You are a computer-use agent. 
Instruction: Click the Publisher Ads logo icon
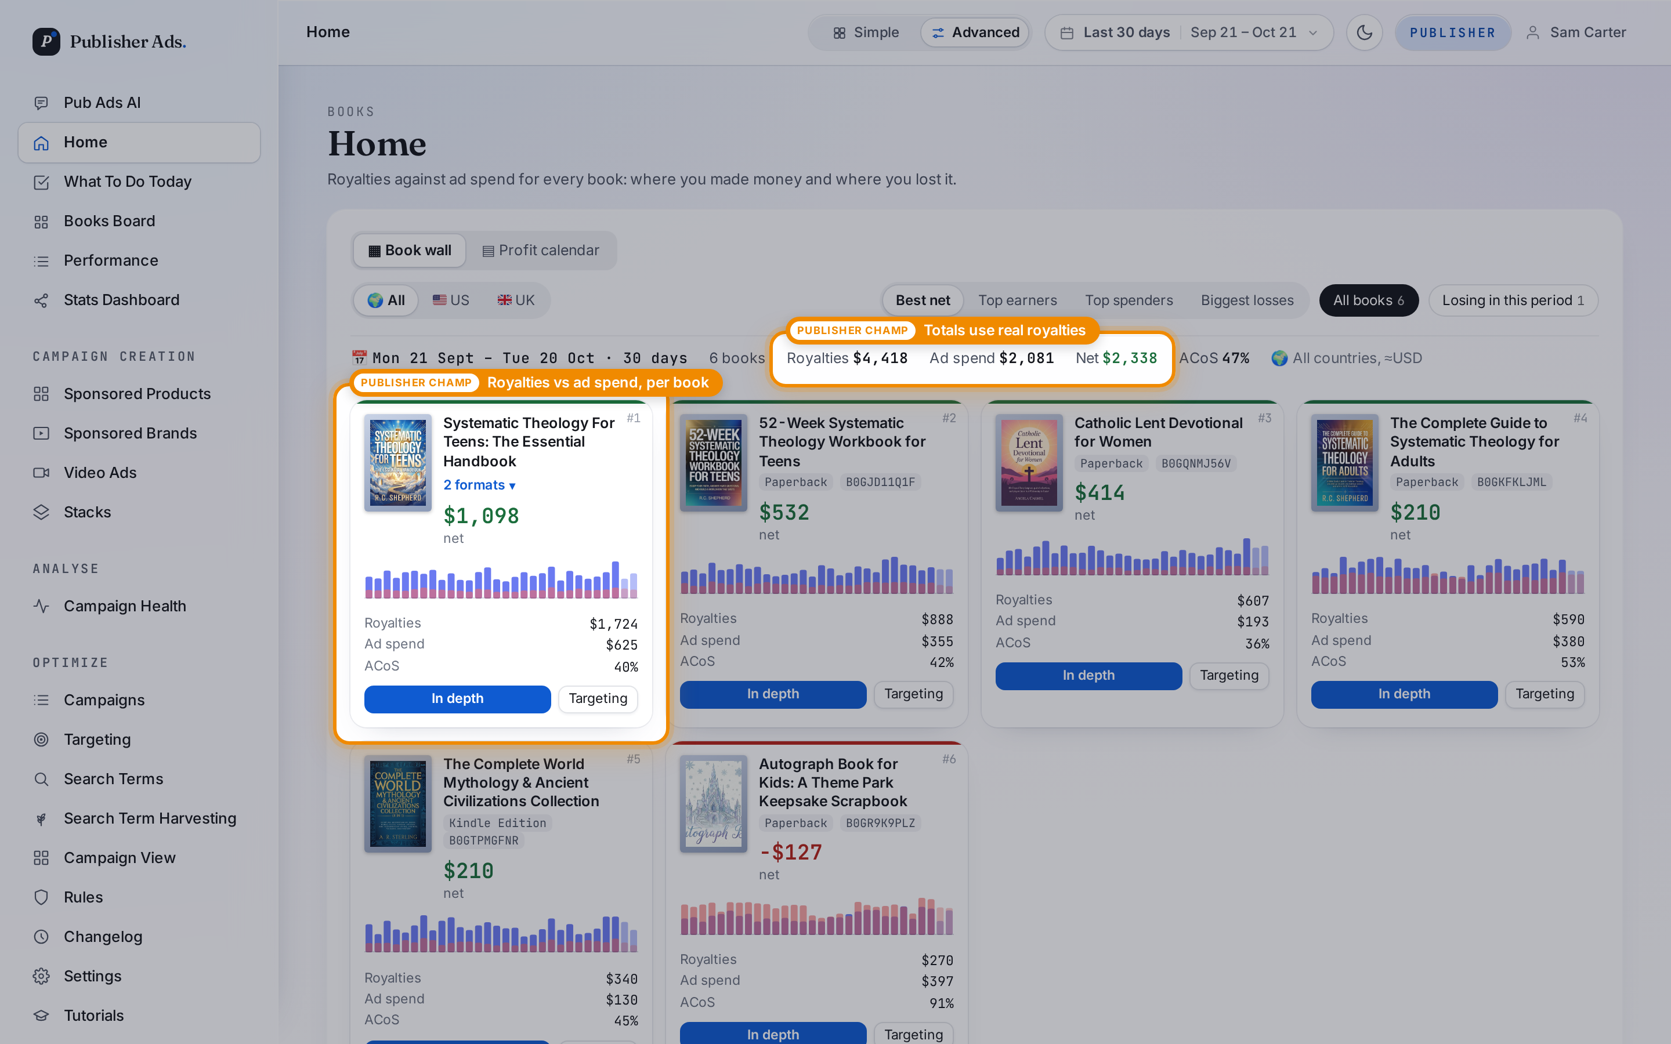tap(46, 41)
